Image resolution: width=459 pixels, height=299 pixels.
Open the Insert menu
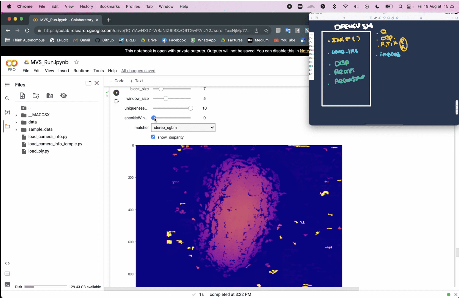click(64, 71)
